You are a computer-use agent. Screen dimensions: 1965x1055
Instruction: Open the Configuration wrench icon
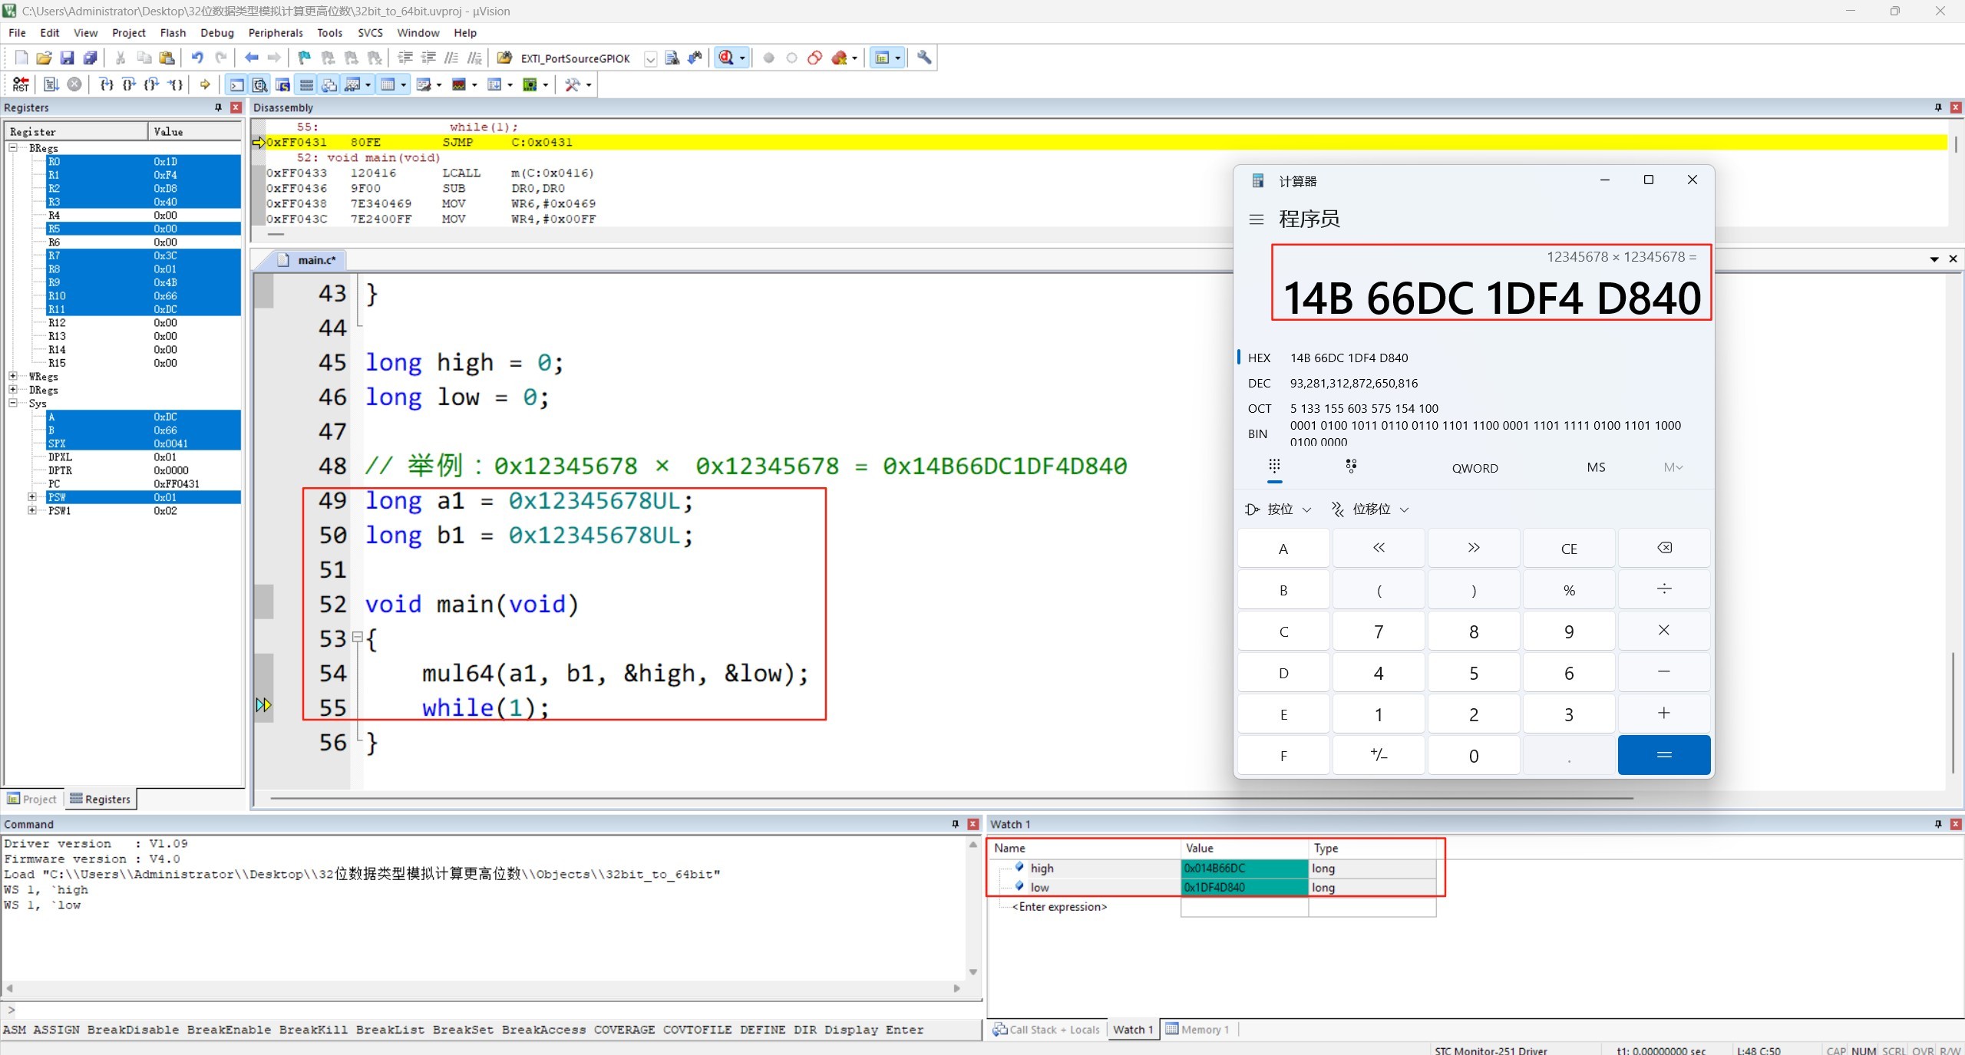click(x=924, y=58)
